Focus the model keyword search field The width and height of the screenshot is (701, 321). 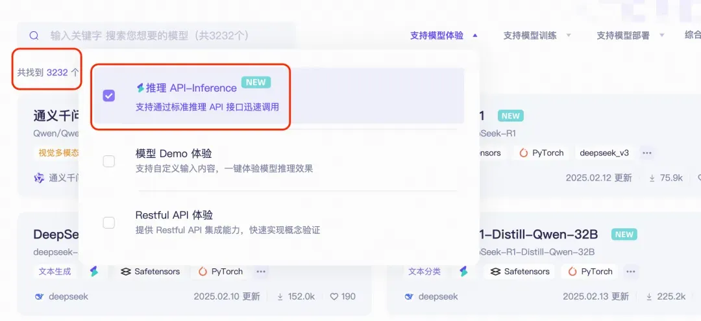point(156,35)
